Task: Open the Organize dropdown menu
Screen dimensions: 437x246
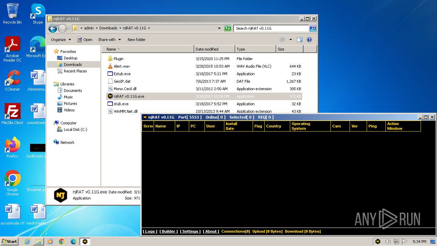Action: coord(61,40)
